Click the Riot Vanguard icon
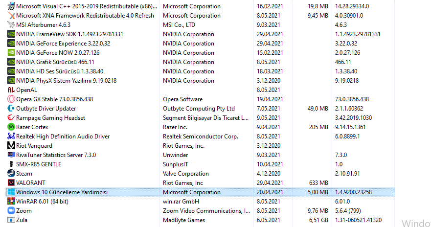This screenshot has height=227, width=431. click(11, 146)
